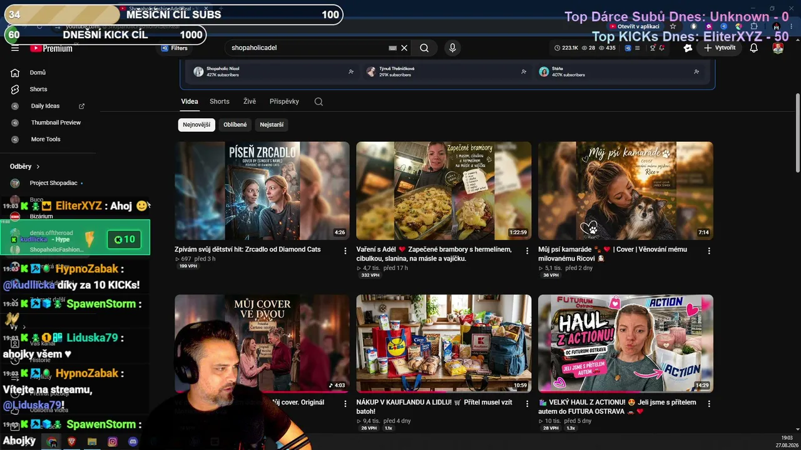Open options for Velký haul z Actionu video
The width and height of the screenshot is (801, 450).
point(709,404)
